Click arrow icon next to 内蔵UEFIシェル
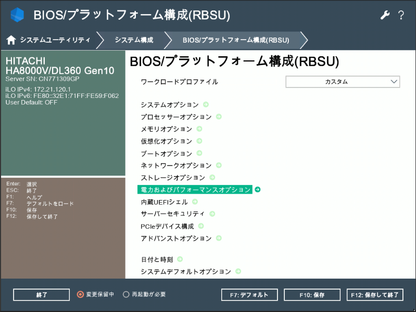Image resolution: width=416 pixels, height=312 pixels. 195,202
